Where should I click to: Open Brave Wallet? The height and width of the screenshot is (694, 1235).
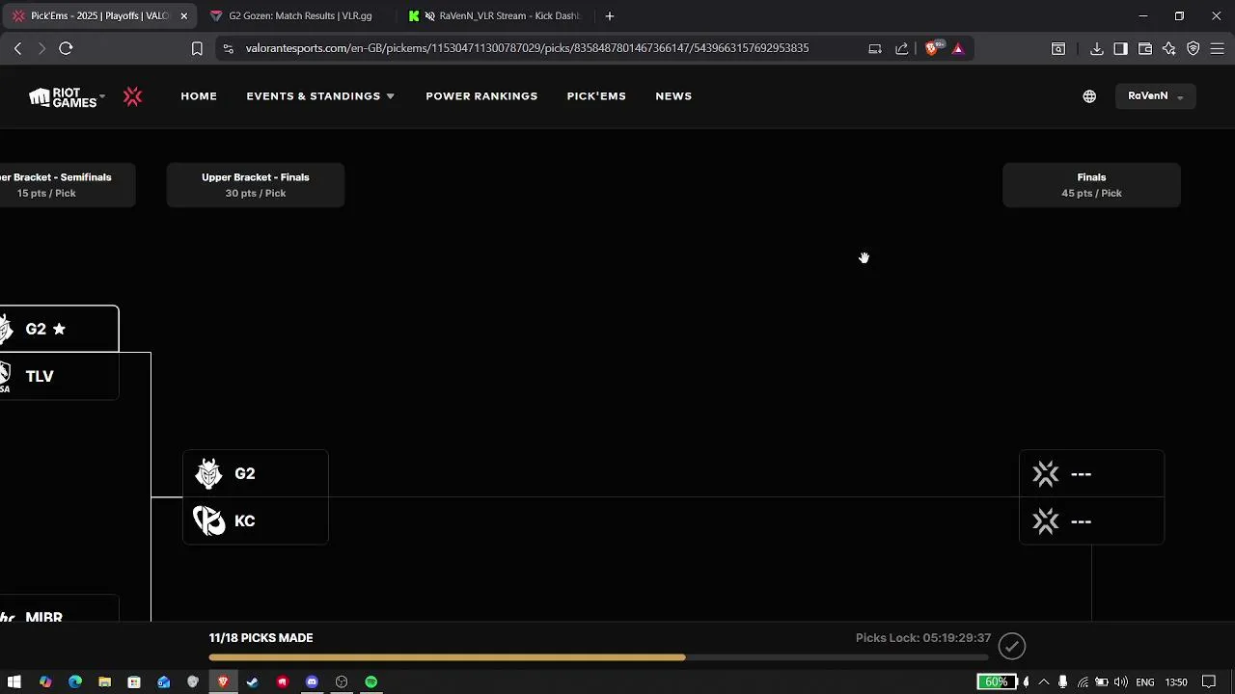pyautogui.click(x=1145, y=48)
